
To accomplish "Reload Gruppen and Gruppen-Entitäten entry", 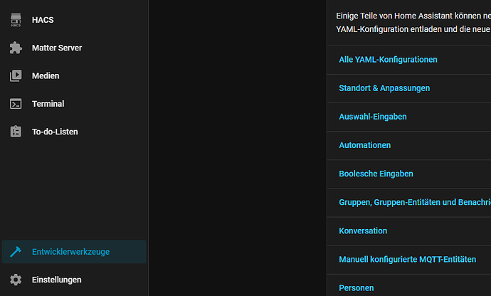I will [x=414, y=202].
